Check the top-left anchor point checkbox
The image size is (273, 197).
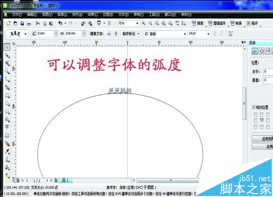(256, 114)
